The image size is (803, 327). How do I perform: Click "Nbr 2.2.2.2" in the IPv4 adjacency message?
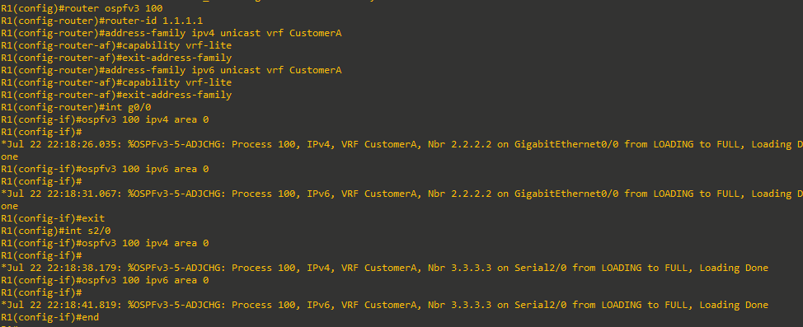coord(459,144)
